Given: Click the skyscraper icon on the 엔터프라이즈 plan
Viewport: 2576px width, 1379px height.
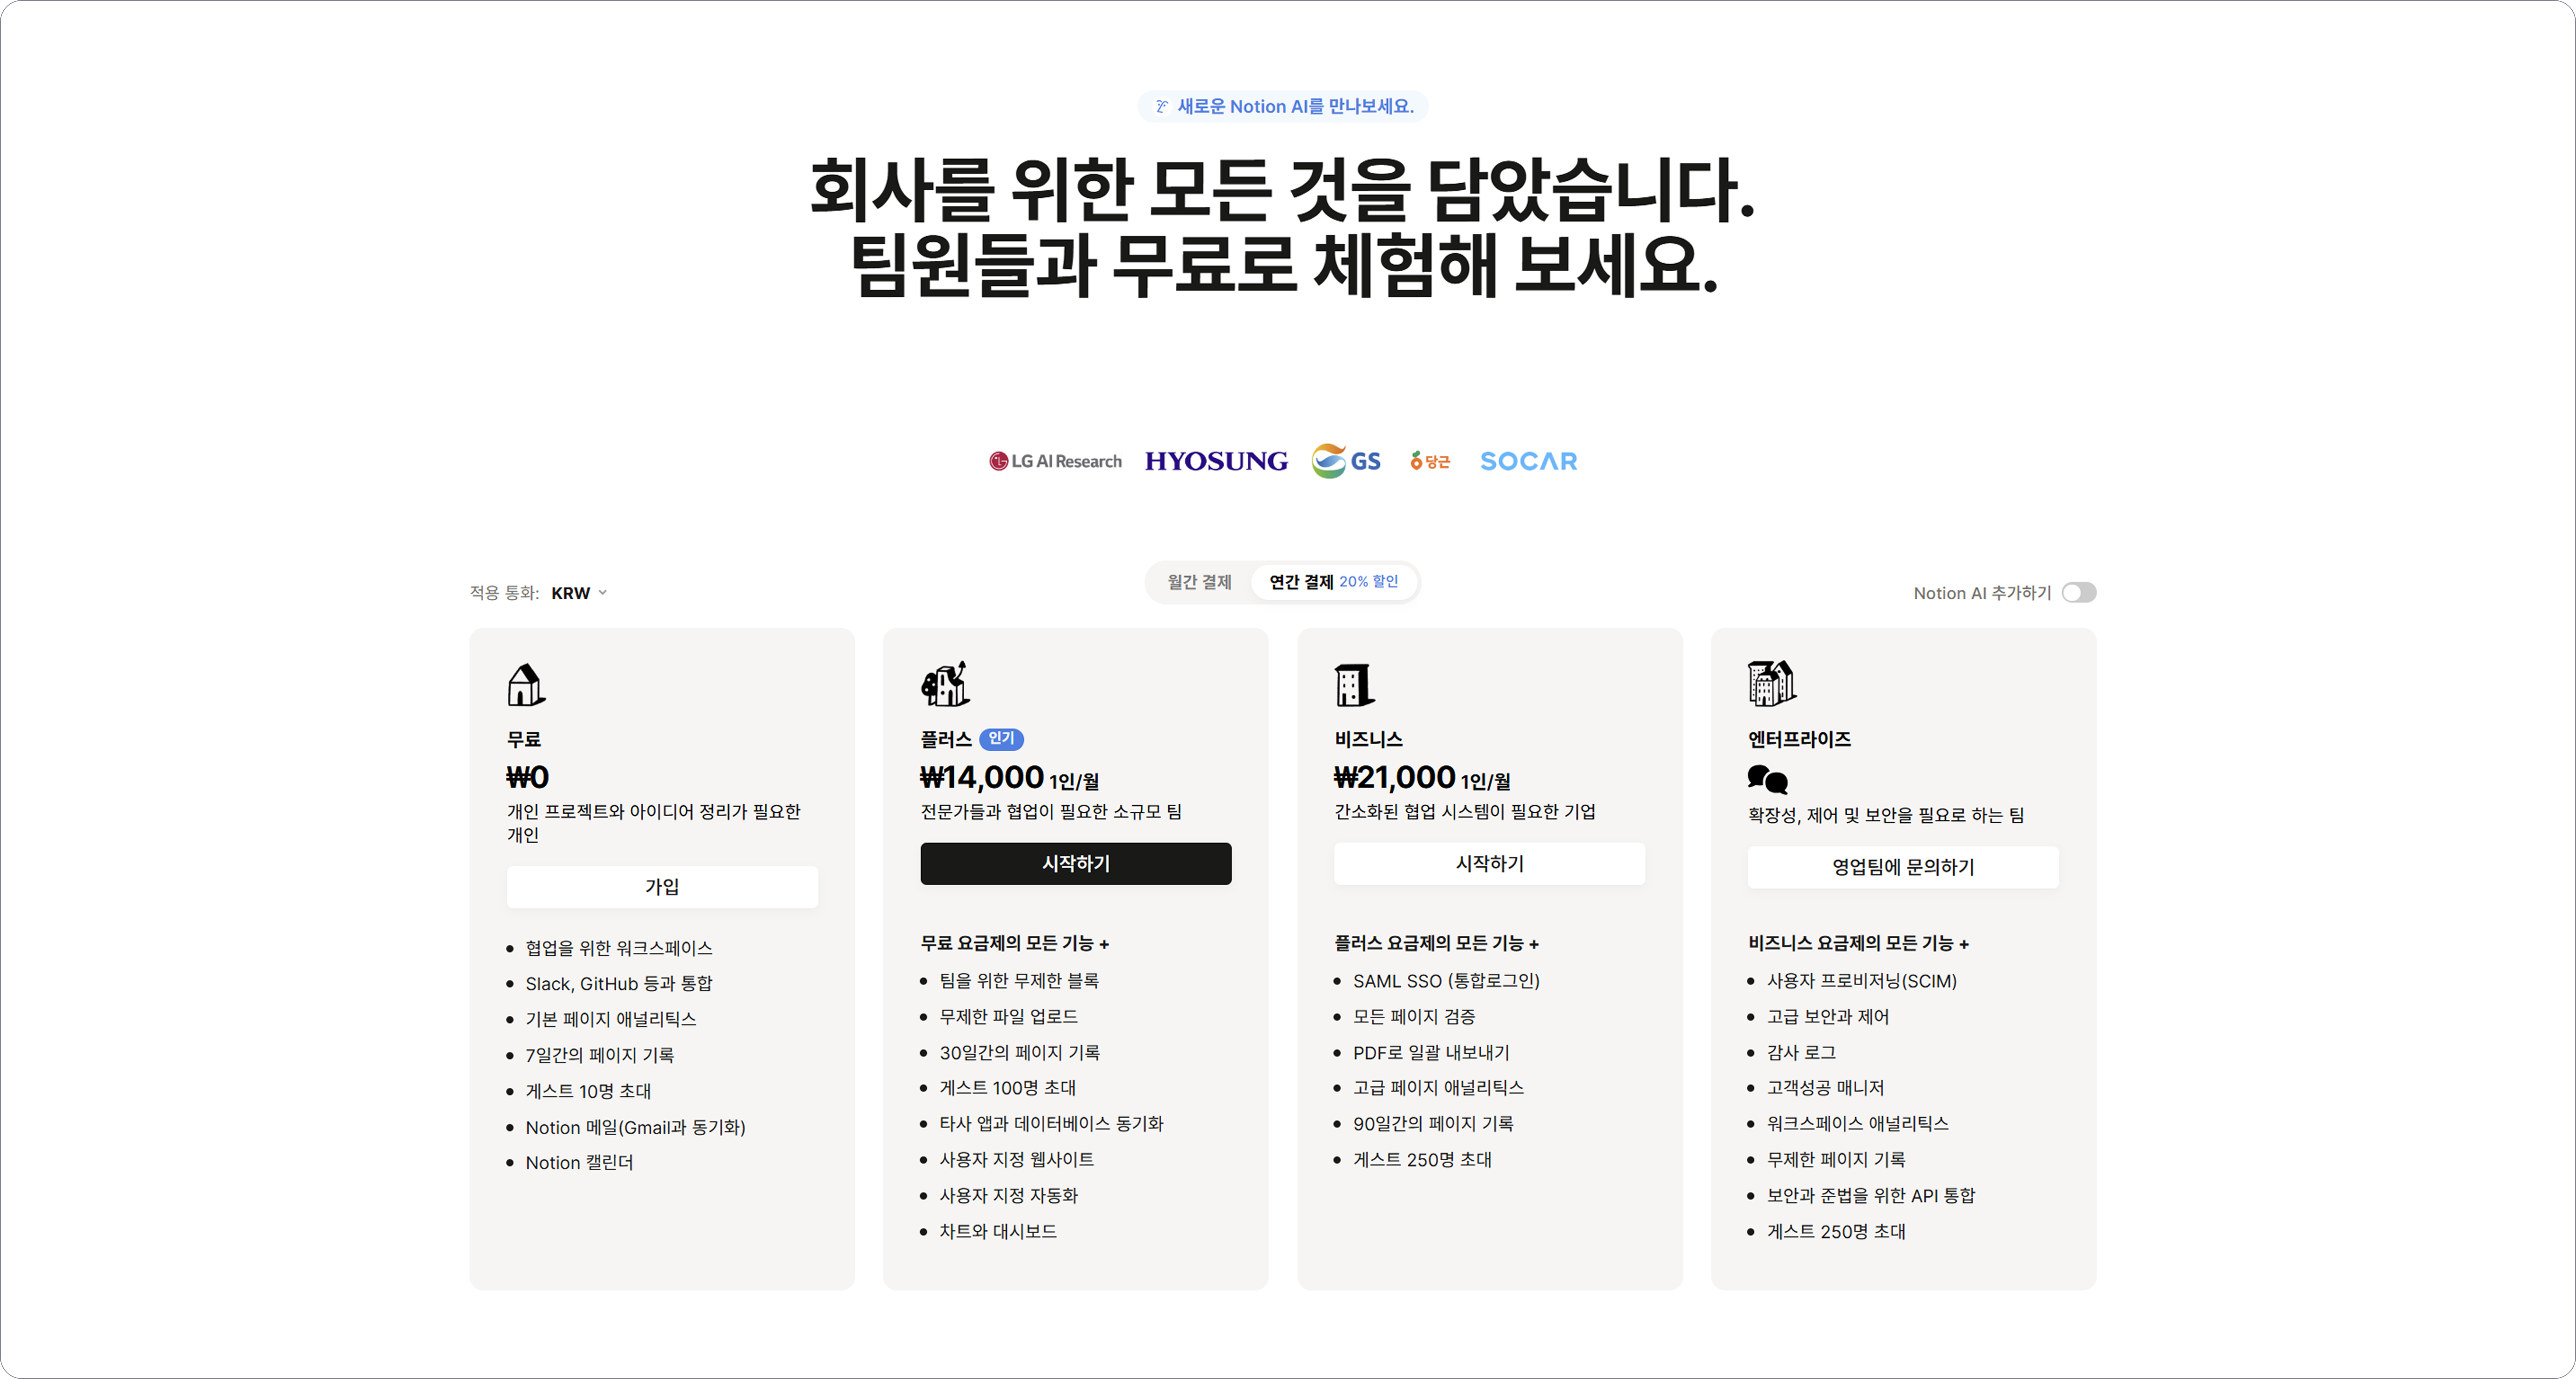Looking at the screenshot, I should point(1771,684).
